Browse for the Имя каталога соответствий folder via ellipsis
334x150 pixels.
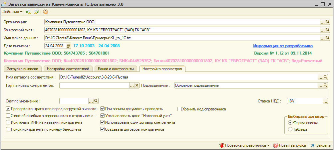[320, 77]
